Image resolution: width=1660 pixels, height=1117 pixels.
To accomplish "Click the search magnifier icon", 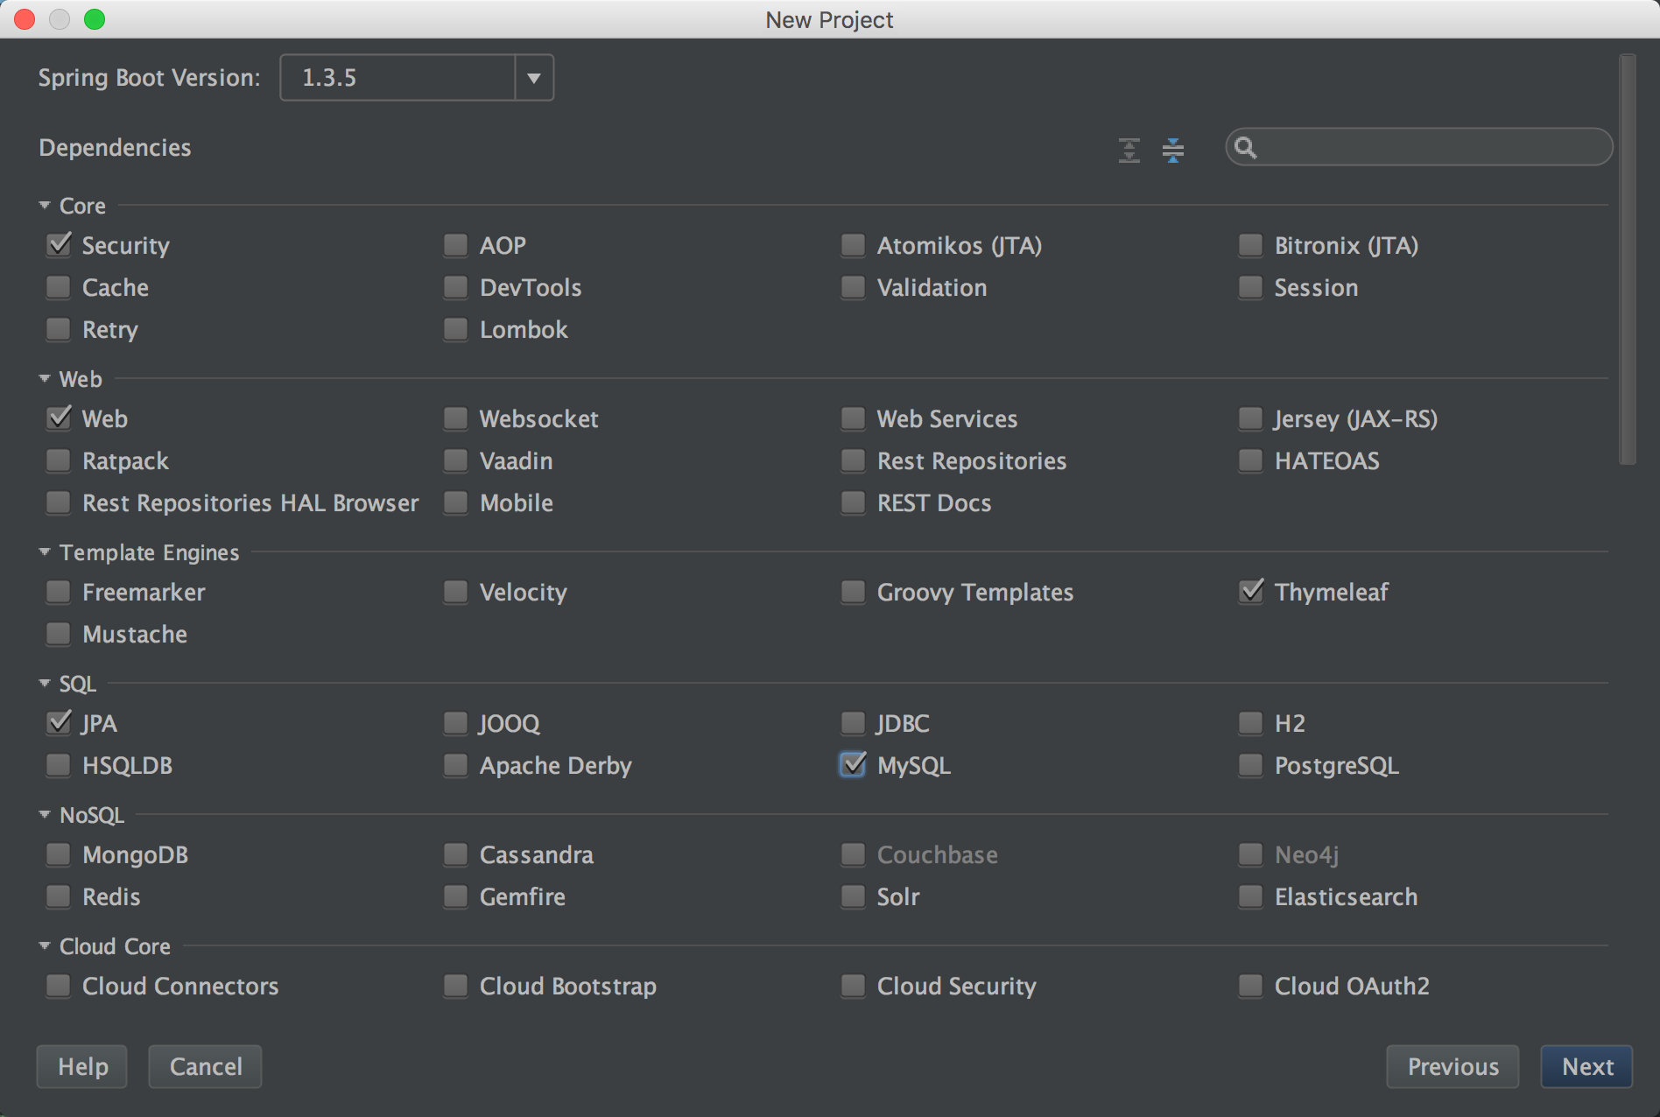I will pos(1245,147).
